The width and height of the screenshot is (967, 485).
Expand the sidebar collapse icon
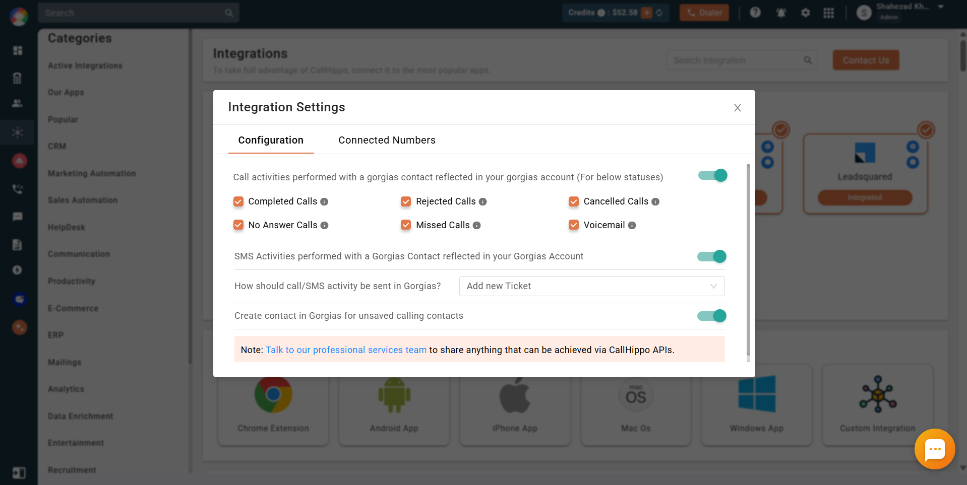(19, 472)
